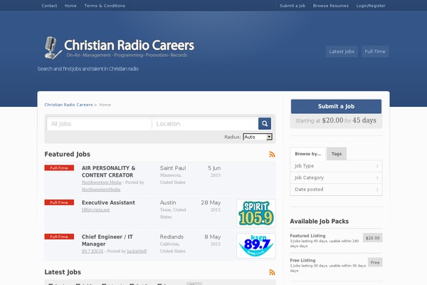Click the Featured Jobs heading
Viewport: 427px width, 285px height.
pos(68,154)
